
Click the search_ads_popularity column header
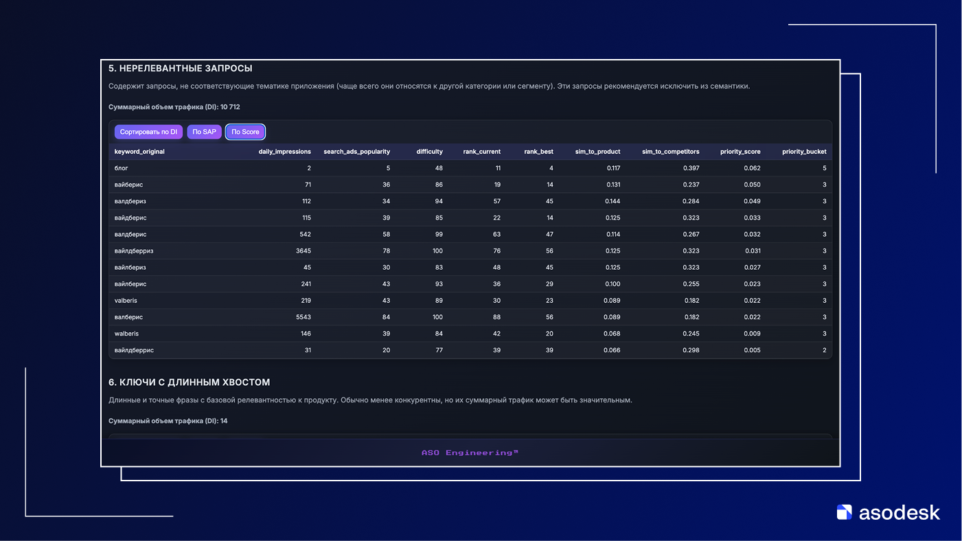[x=356, y=152]
